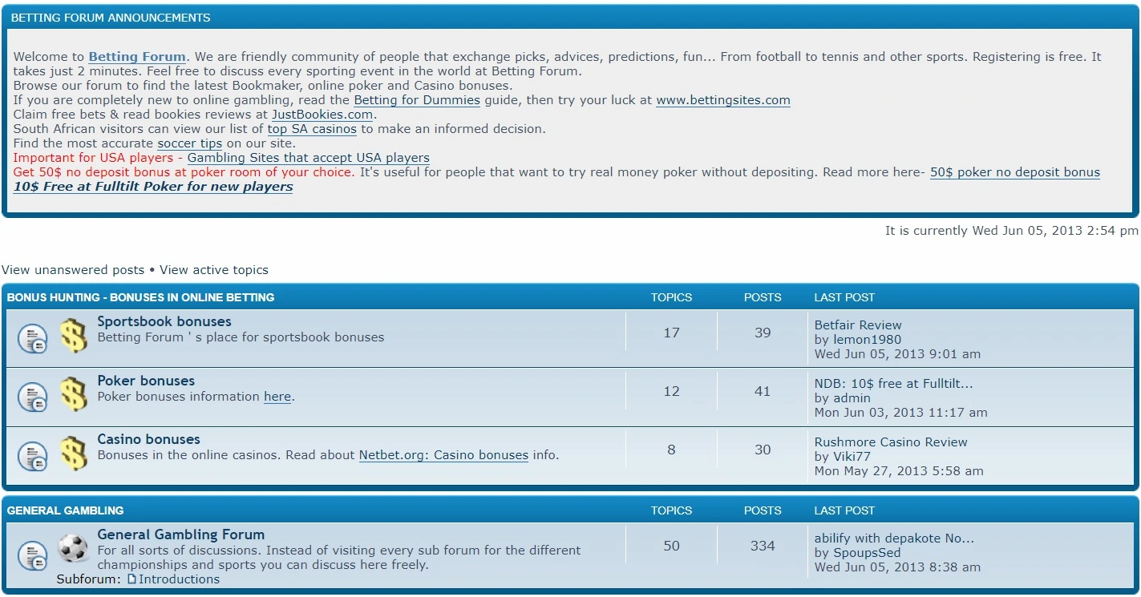Open the Betfair Review last post
The image size is (1141, 597).
[858, 325]
